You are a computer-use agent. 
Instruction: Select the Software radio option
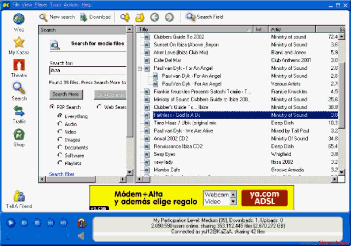60,155
